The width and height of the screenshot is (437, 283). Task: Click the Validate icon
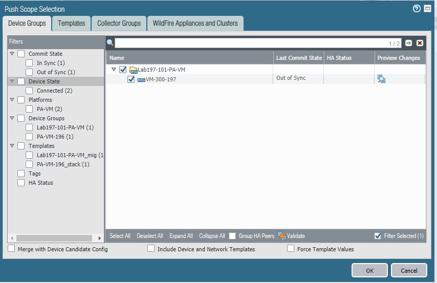click(282, 236)
